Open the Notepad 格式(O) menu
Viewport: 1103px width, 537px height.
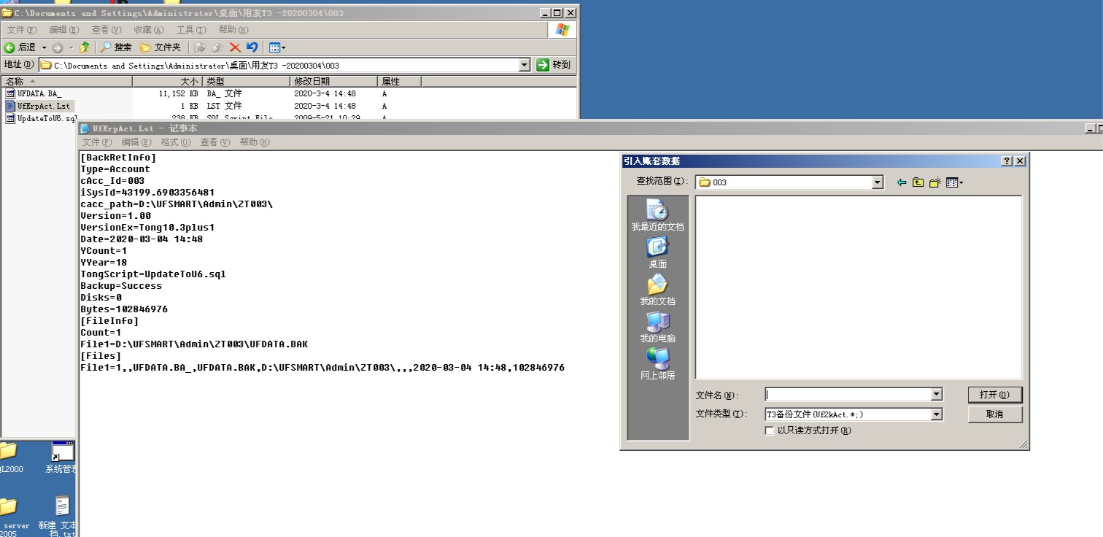[176, 142]
